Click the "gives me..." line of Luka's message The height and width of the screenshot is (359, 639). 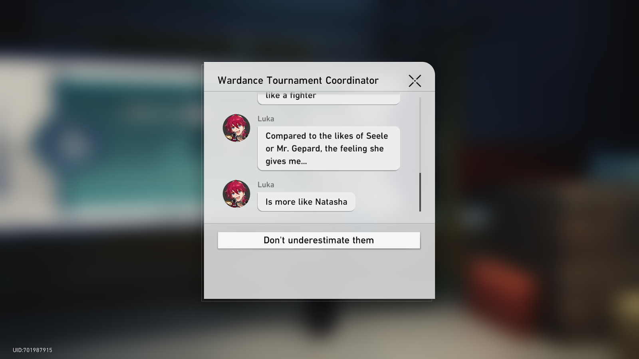click(286, 162)
